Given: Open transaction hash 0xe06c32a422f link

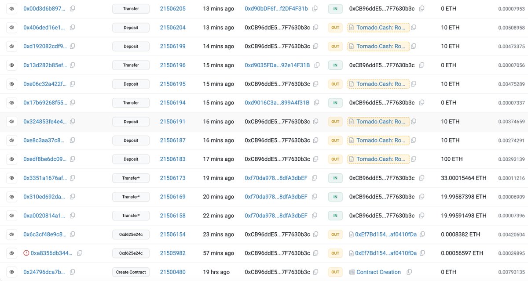Looking at the screenshot, I should click(45, 84).
